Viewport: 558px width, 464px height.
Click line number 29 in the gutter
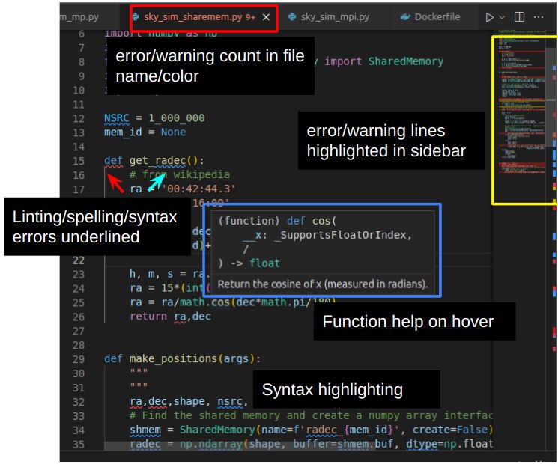pos(79,359)
